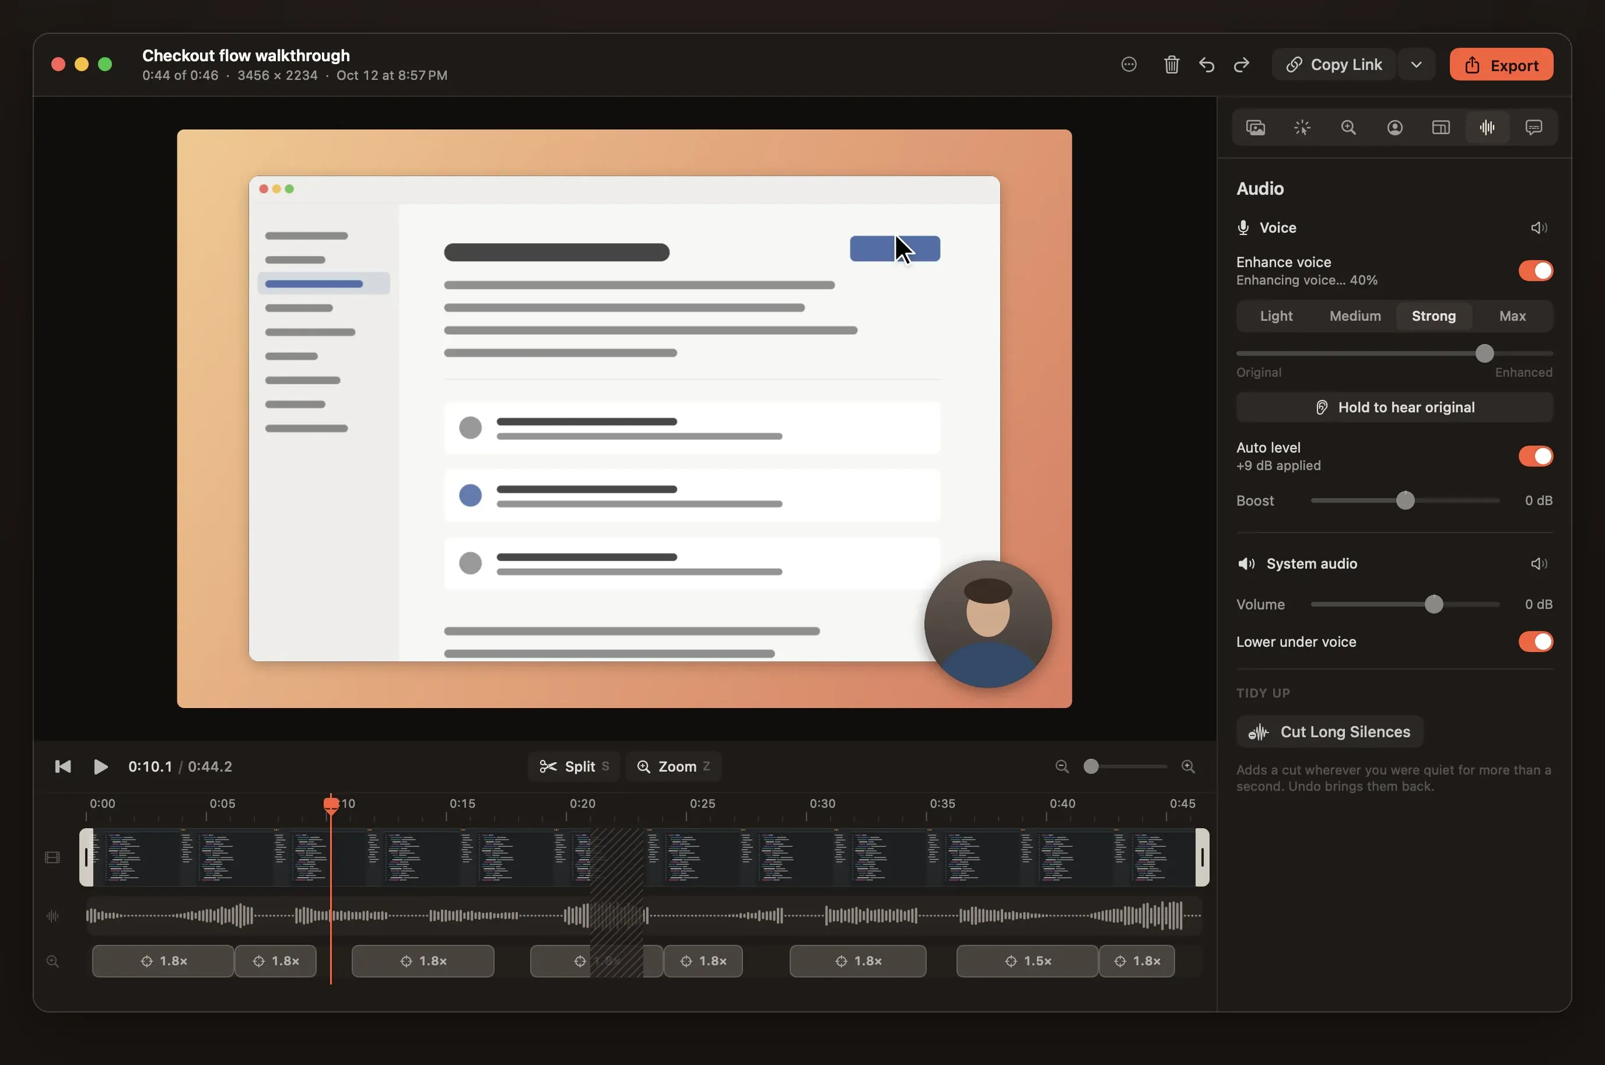Image resolution: width=1605 pixels, height=1065 pixels.
Task: Toggle Lower under voice switch
Action: [1536, 642]
